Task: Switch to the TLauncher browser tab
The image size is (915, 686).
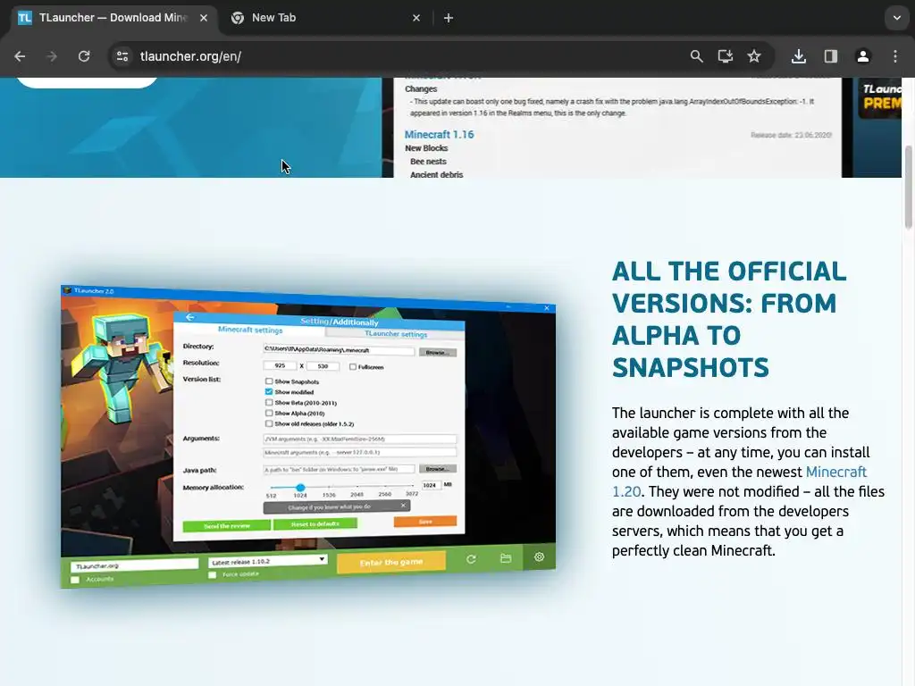Action: pos(113,18)
